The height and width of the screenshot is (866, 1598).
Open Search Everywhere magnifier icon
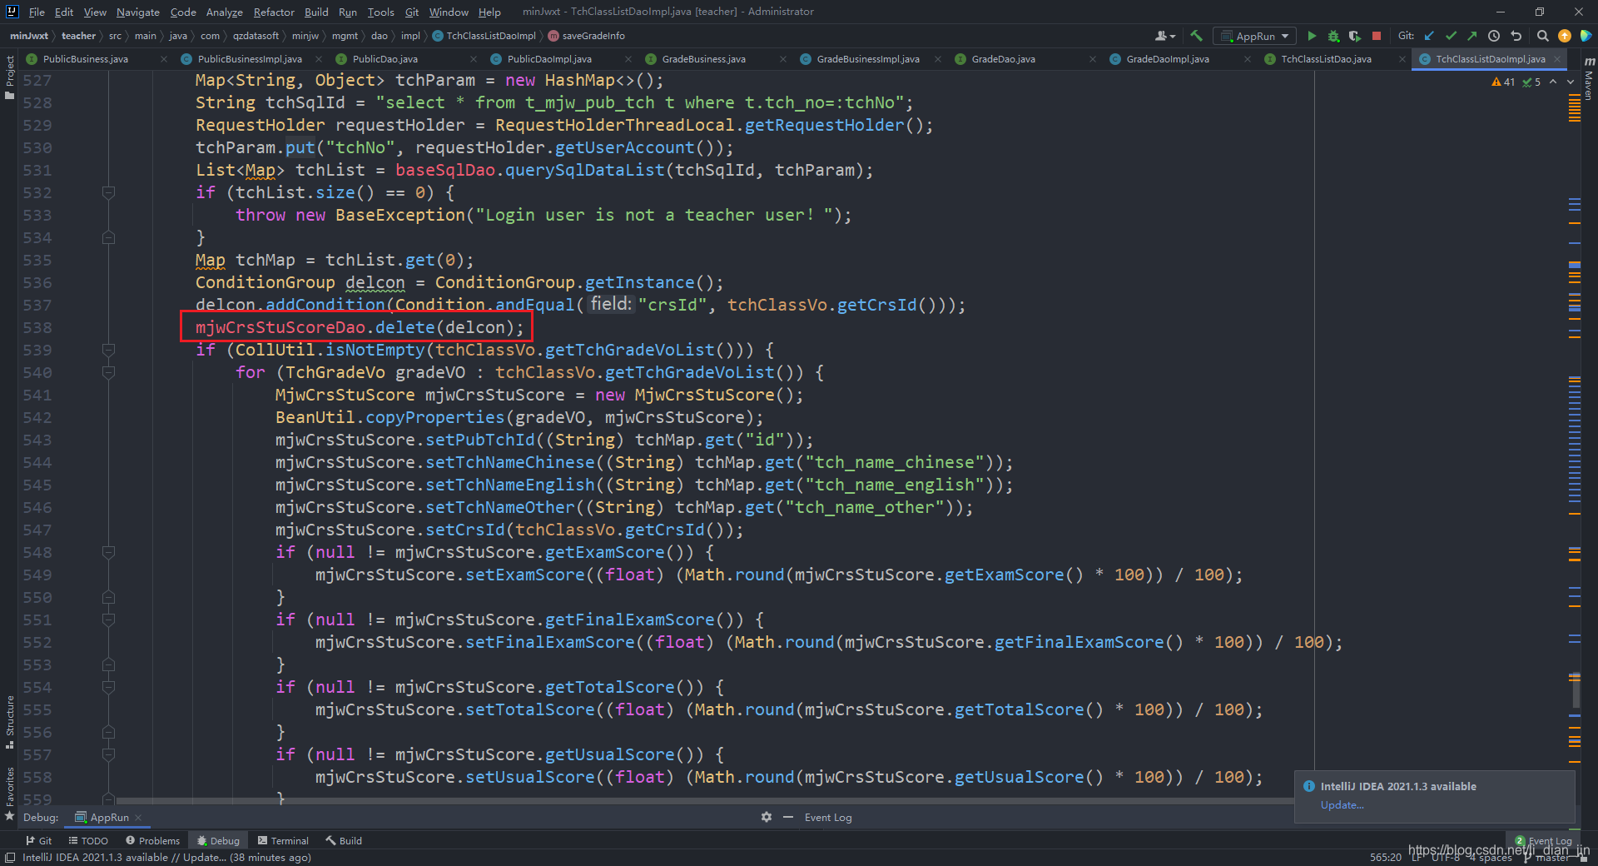click(1543, 36)
